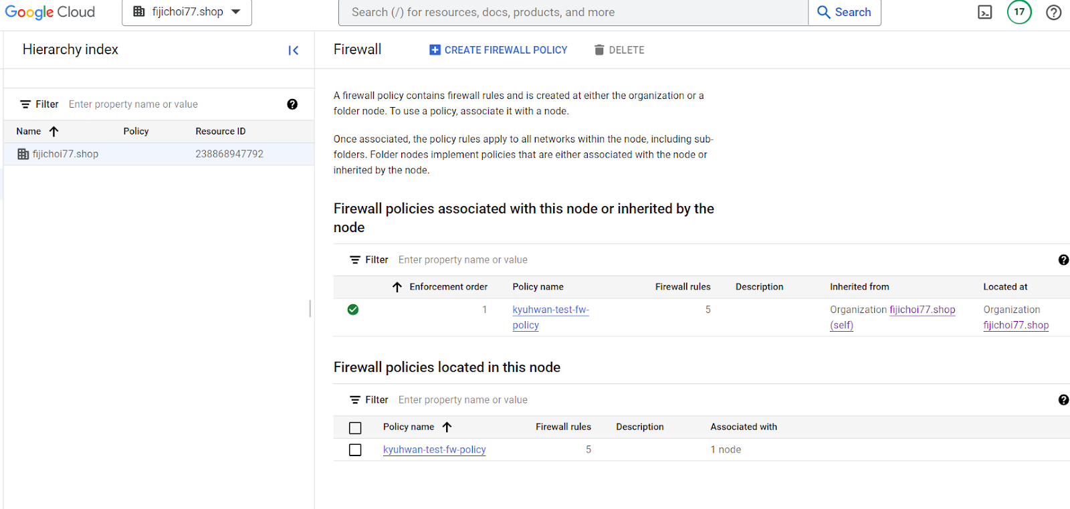Collapse the Hierarchy index panel
The height and width of the screenshot is (509, 1070).
click(293, 50)
